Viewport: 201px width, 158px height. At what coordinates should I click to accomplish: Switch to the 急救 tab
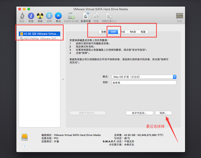coord(104,32)
